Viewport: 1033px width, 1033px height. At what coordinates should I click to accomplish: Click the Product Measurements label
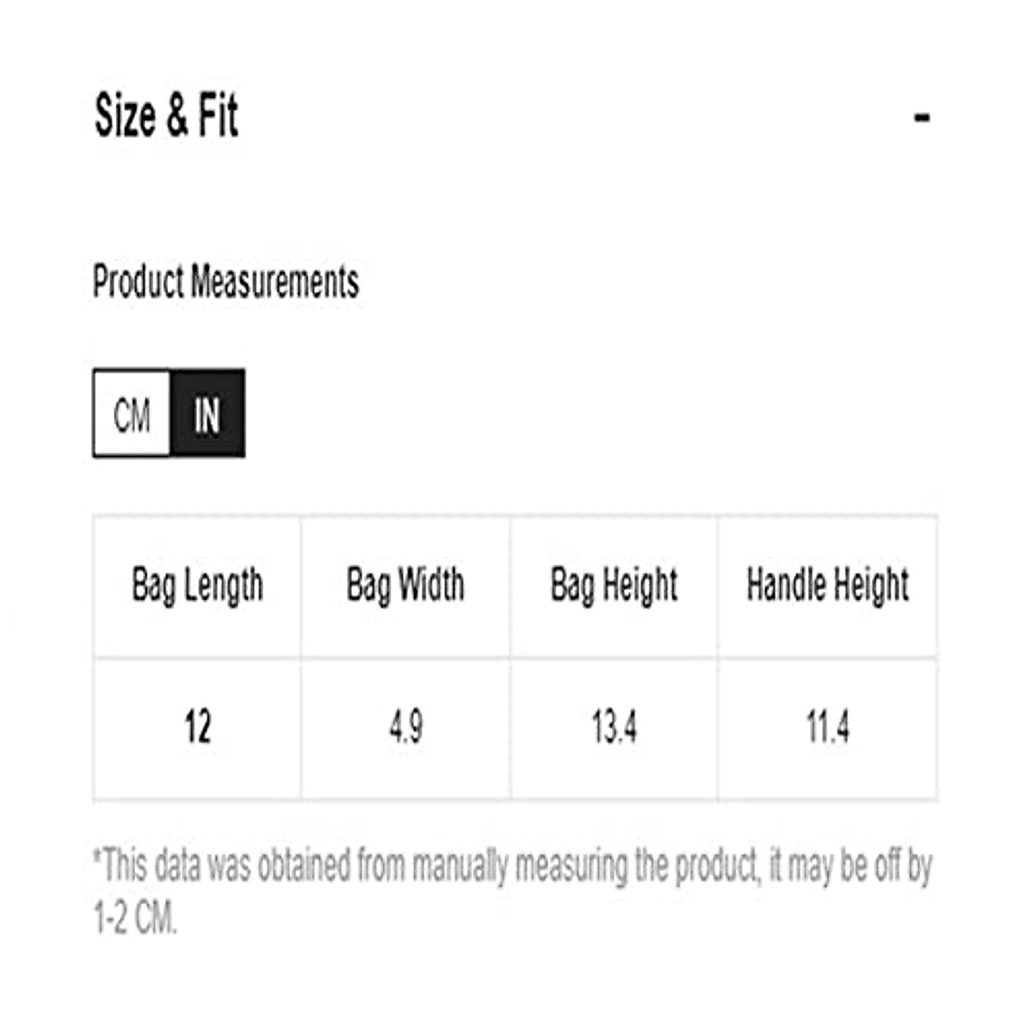point(226,281)
